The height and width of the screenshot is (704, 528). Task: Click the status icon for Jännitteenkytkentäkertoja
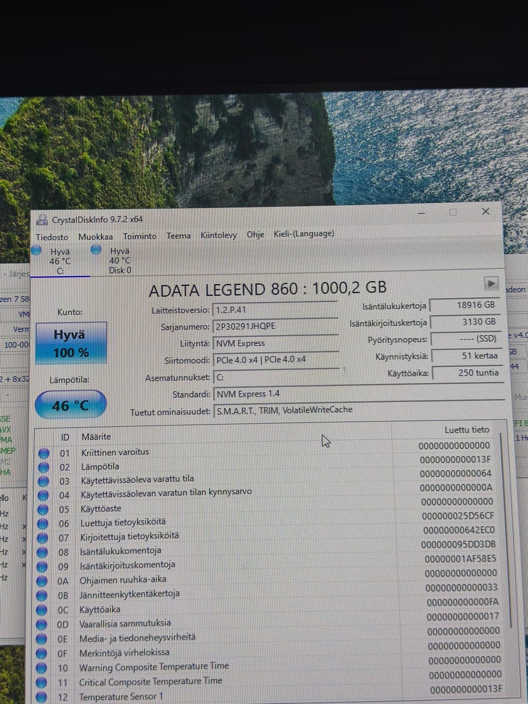(42, 595)
